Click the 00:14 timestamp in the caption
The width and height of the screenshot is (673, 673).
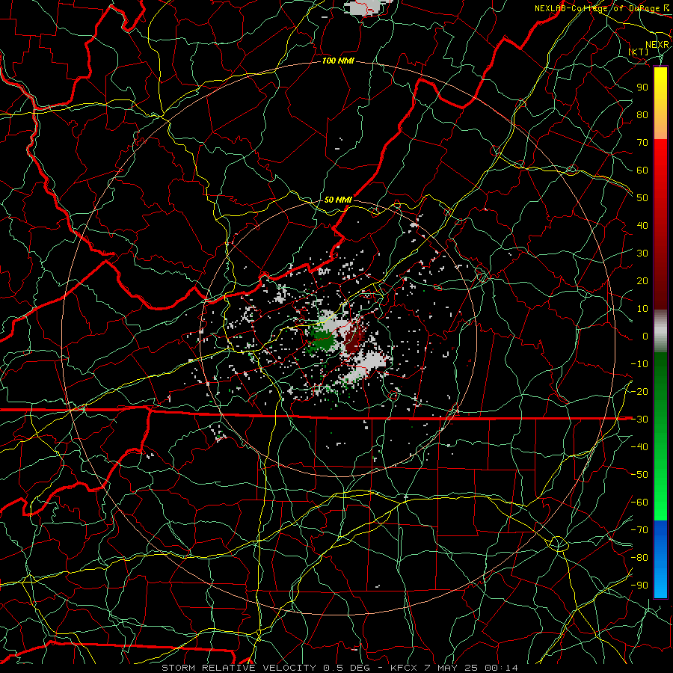(x=501, y=668)
